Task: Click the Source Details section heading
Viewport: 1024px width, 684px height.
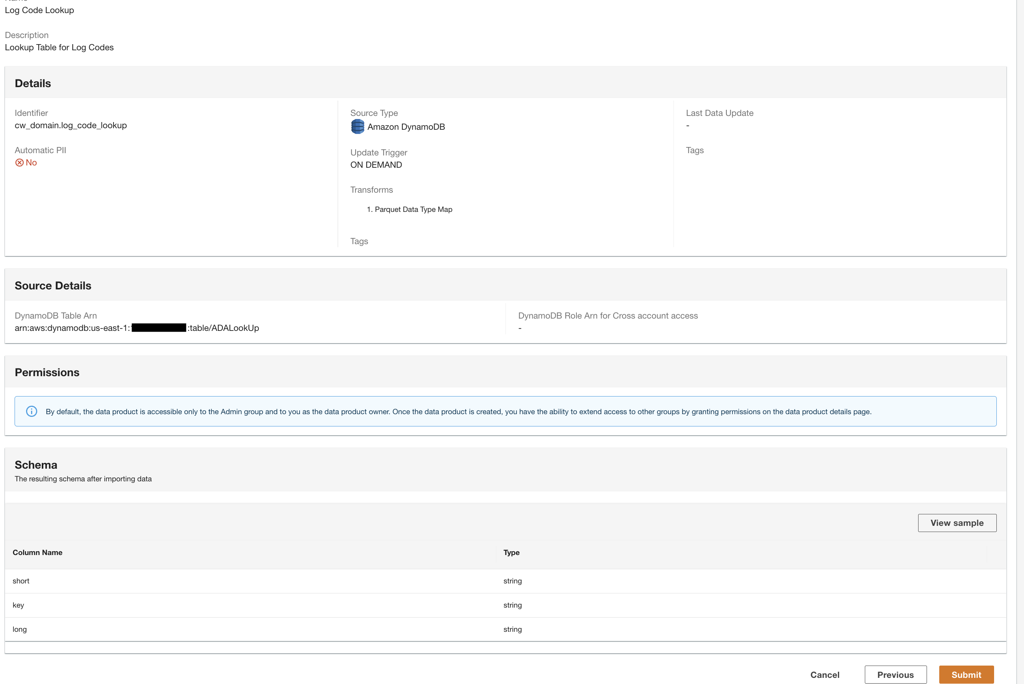Action: [53, 285]
